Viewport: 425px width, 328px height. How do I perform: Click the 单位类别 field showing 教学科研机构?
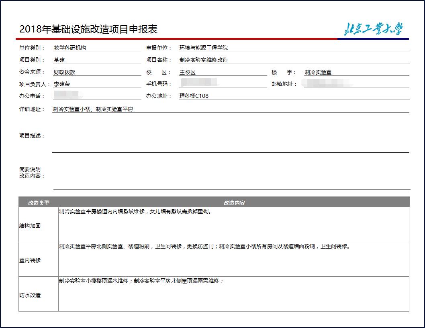[97, 48]
